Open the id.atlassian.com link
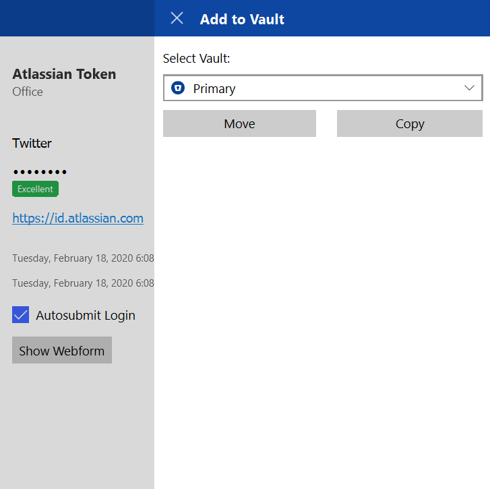The image size is (490, 489). (78, 219)
